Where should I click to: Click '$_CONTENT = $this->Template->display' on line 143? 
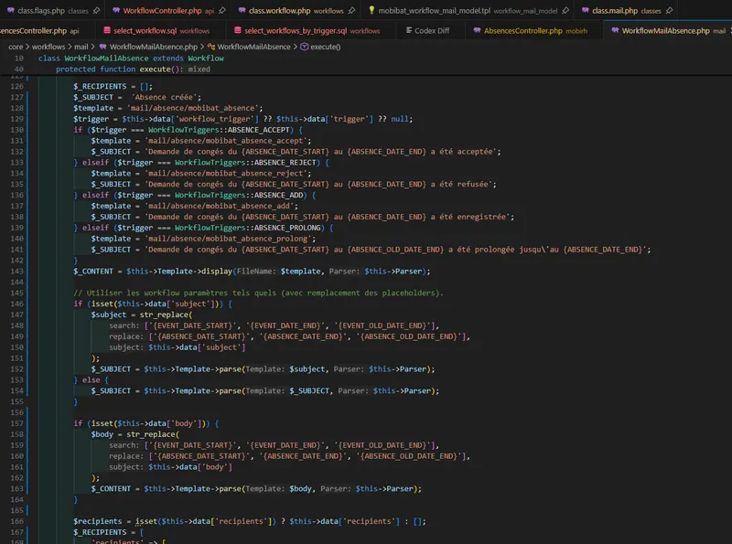[153, 271]
